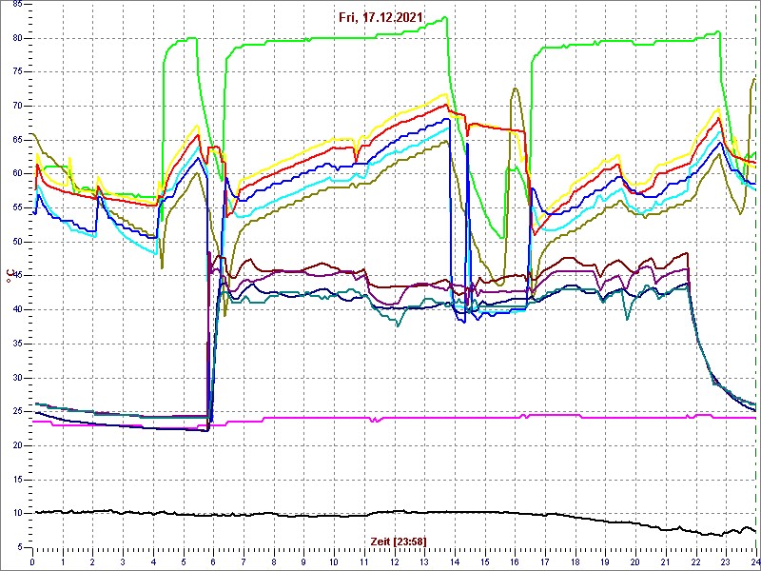Screen dimensions: 761x571
Task: Click hour 23 label on time axis
Action: 726,562
